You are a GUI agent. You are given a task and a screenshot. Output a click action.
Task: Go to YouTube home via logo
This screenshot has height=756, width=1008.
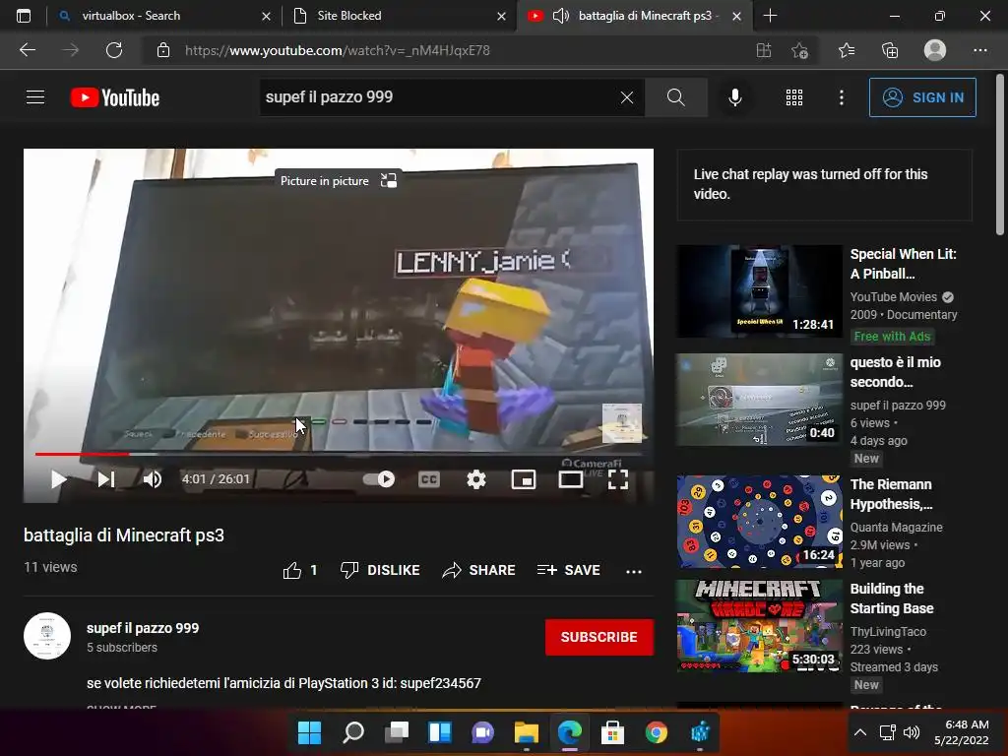point(115,97)
